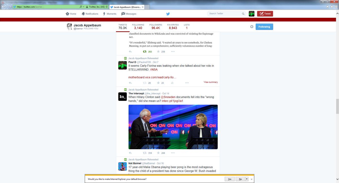Screen dimensions: 339x183
Task: Click the address bar search magnifier
Action: point(81,7)
